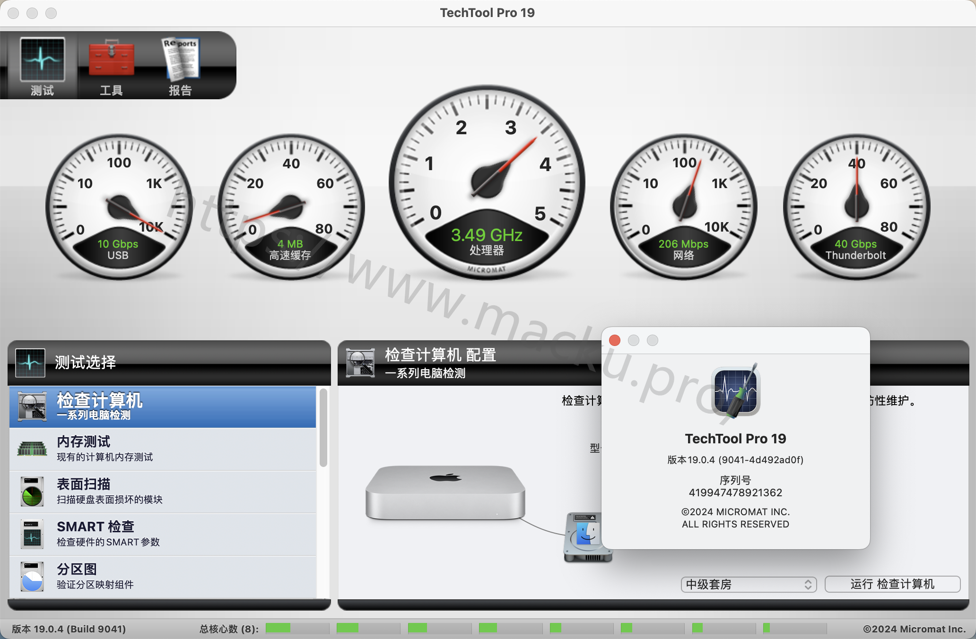This screenshot has width=976, height=639.
Task: Open the 报告 reports tab
Action: pyautogui.click(x=181, y=66)
